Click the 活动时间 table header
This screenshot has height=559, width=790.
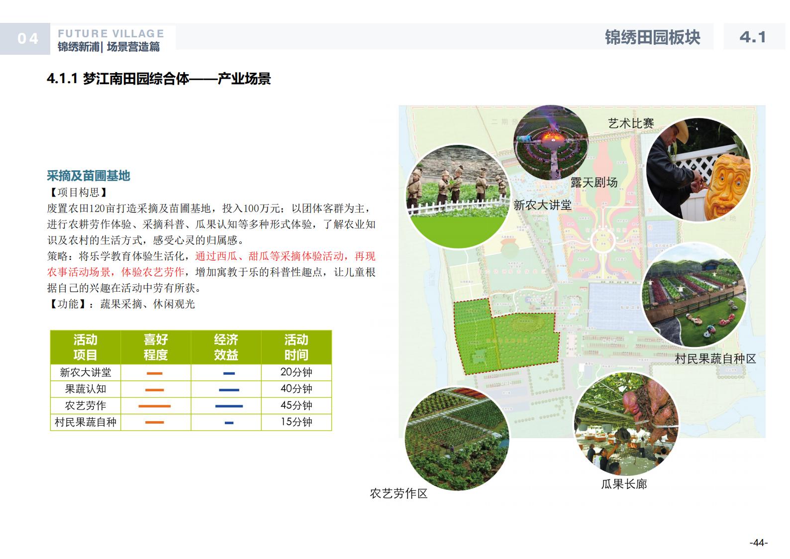click(x=296, y=347)
